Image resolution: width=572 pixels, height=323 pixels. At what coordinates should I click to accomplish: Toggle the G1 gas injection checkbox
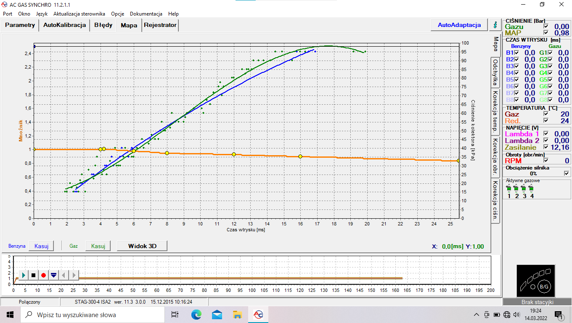tap(550, 53)
